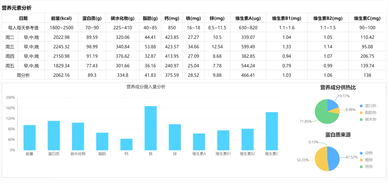This screenshot has height=186, width=388.
Task: Click the 维生素B2(mg) column header
Action: pyautogui.click(x=328, y=18)
